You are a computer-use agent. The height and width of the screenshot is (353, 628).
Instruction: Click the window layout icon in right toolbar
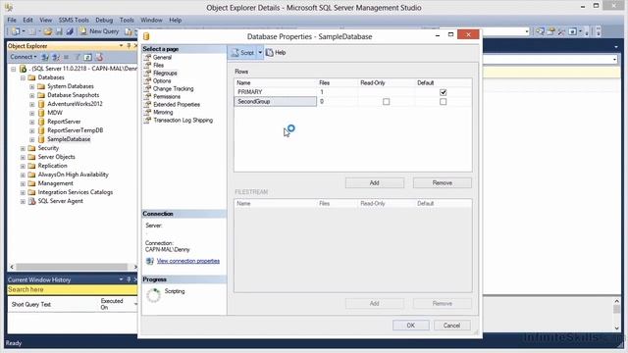(572, 31)
